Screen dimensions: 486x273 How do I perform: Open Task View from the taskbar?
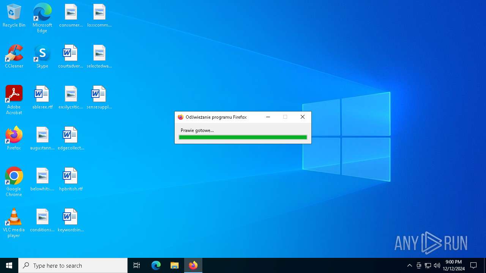pos(137,265)
